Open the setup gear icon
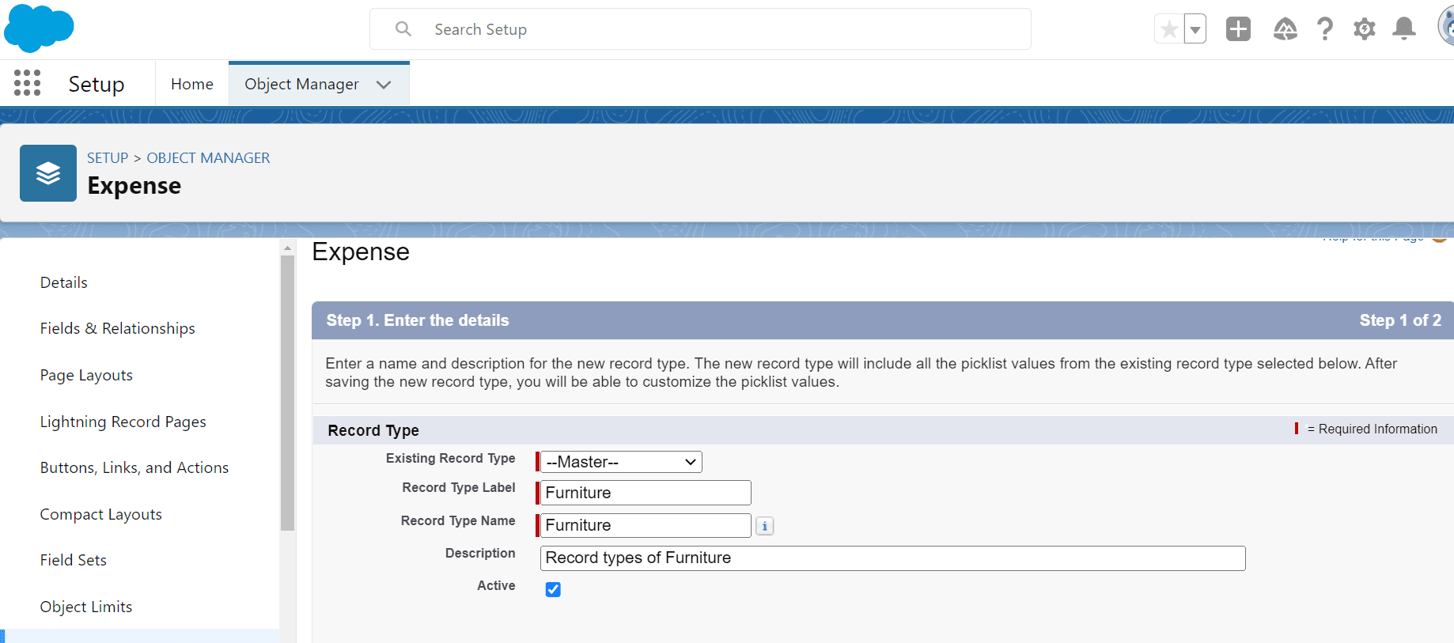The width and height of the screenshot is (1454, 643). pos(1364,29)
